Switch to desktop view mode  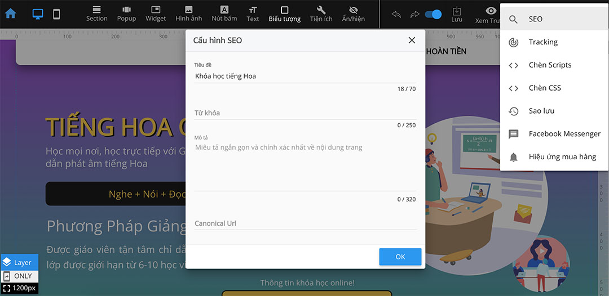pyautogui.click(x=38, y=14)
